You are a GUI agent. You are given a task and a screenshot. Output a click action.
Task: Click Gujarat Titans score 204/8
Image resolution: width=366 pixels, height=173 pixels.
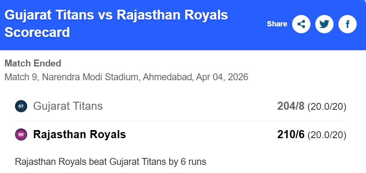(x=291, y=107)
